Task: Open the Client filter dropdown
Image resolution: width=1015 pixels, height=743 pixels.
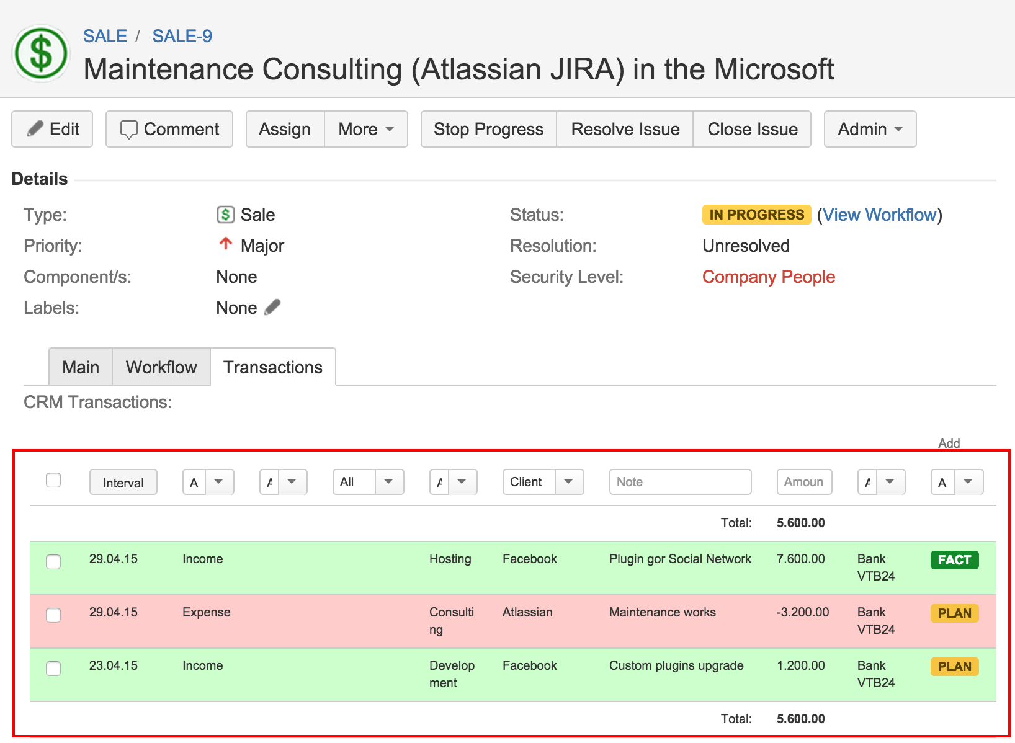Action: click(543, 482)
